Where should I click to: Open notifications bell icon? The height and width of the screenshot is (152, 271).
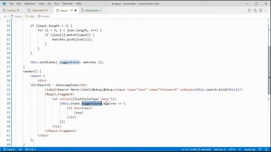[x=266, y=149]
